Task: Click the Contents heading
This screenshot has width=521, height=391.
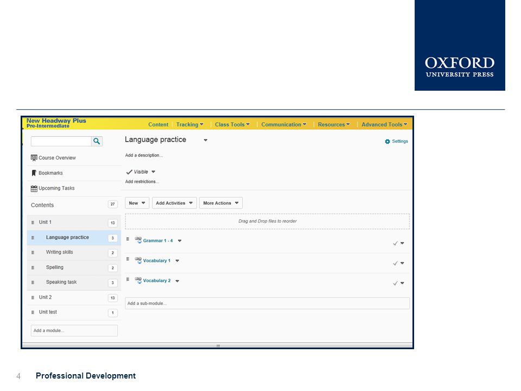Action: 42,205
